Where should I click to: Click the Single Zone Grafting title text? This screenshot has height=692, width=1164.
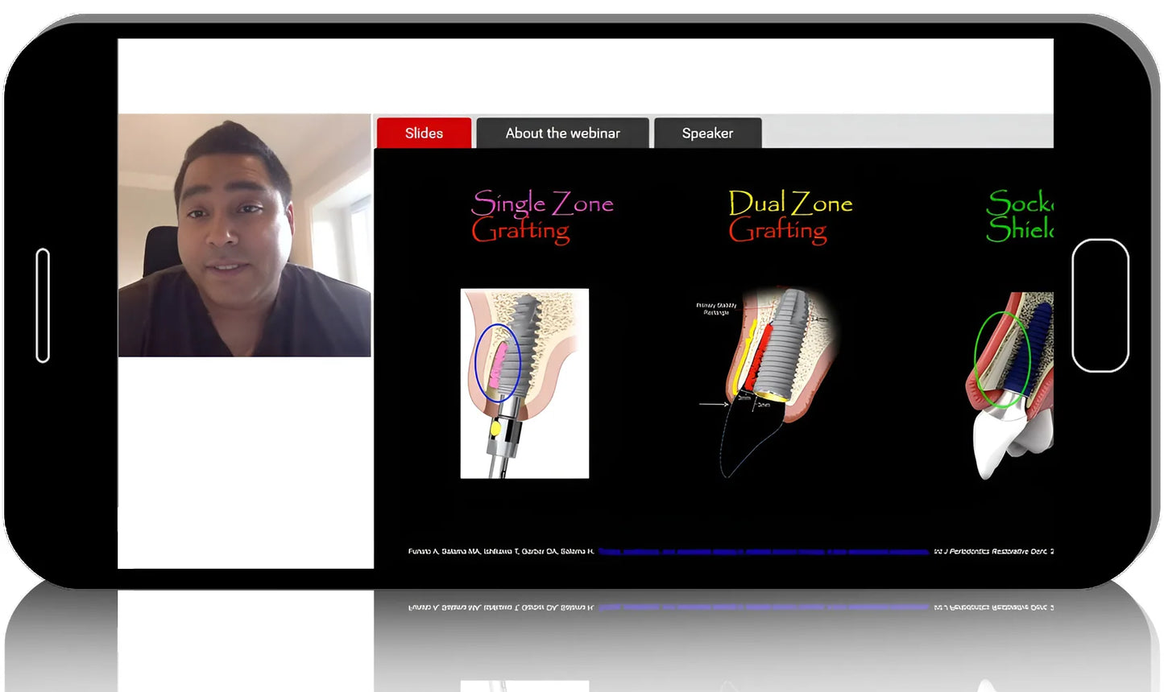(541, 217)
